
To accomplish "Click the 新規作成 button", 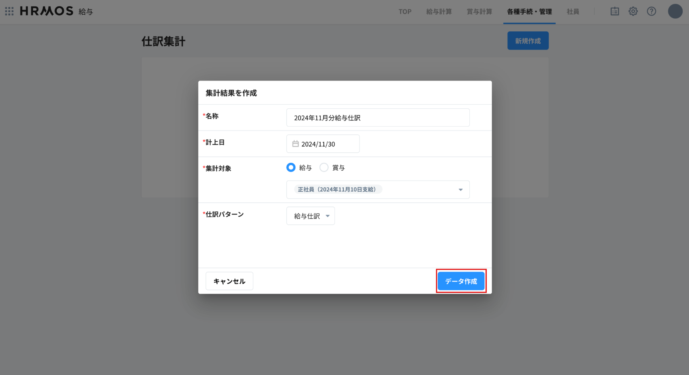I will coord(528,41).
